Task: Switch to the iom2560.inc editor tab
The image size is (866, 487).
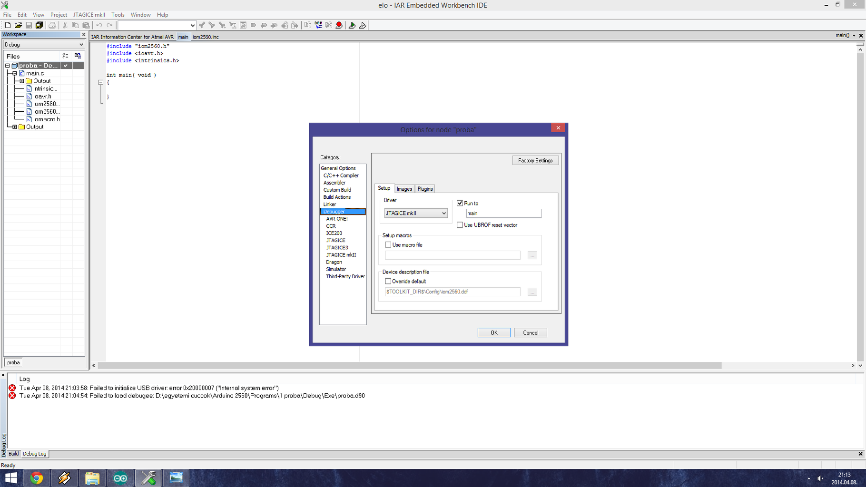Action: tap(206, 37)
